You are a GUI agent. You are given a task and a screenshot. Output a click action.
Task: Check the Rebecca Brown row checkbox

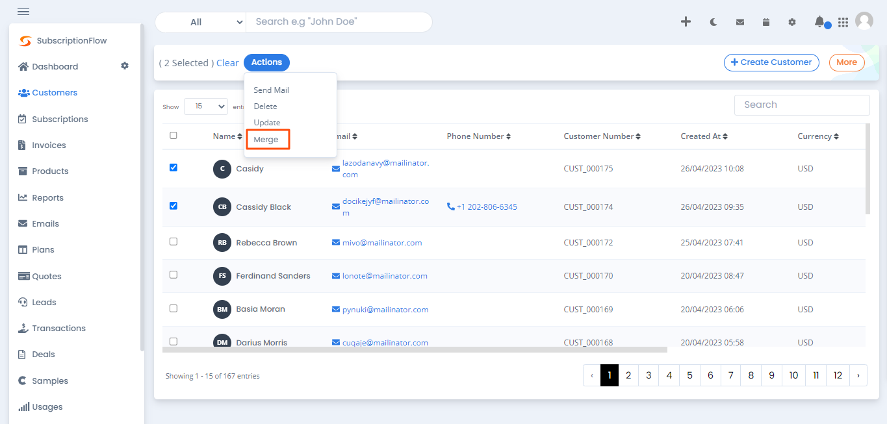click(173, 241)
